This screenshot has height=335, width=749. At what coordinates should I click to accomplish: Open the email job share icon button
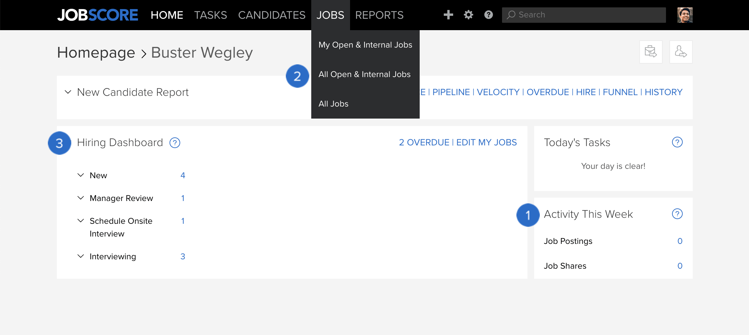point(651,52)
